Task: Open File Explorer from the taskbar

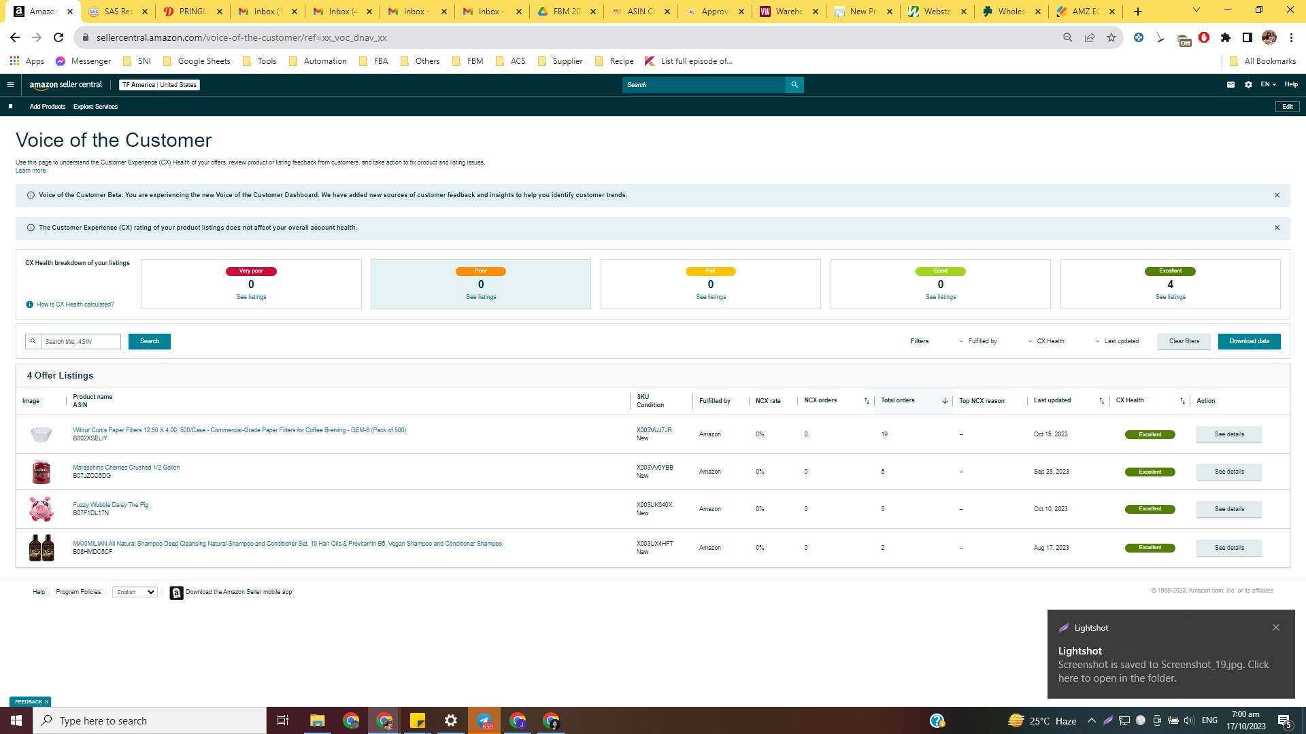Action: click(318, 720)
